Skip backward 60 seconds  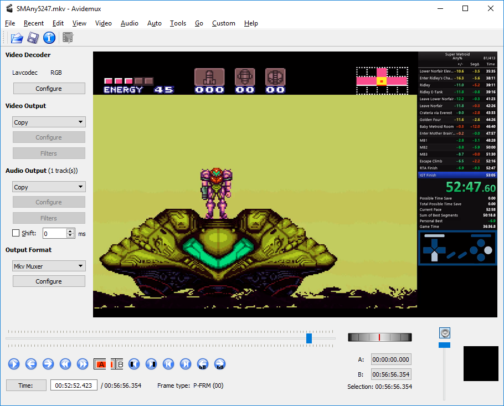[x=203, y=364]
